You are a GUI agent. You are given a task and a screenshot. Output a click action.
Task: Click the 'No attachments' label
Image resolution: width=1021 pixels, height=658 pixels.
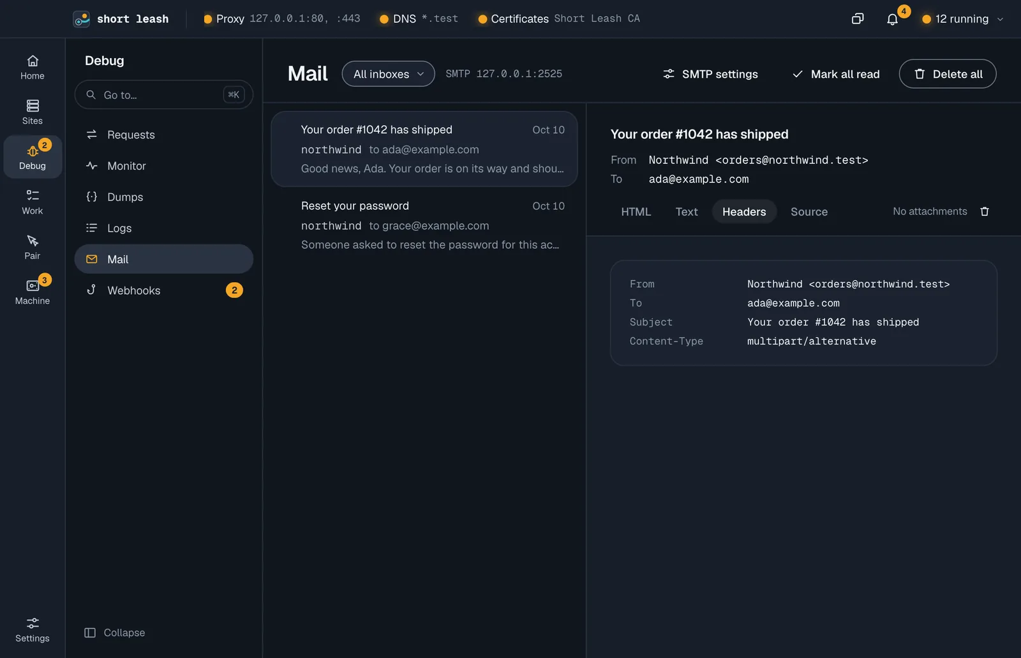coord(930,211)
